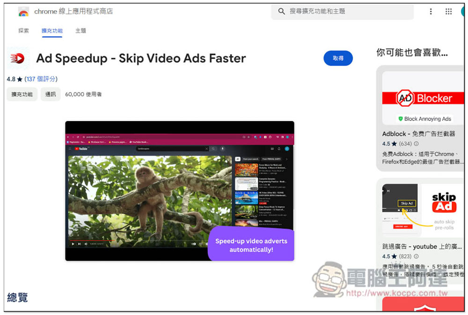The image size is (468, 315).
Task: Open the Chrome Web Store logo
Action: pyautogui.click(x=23, y=12)
